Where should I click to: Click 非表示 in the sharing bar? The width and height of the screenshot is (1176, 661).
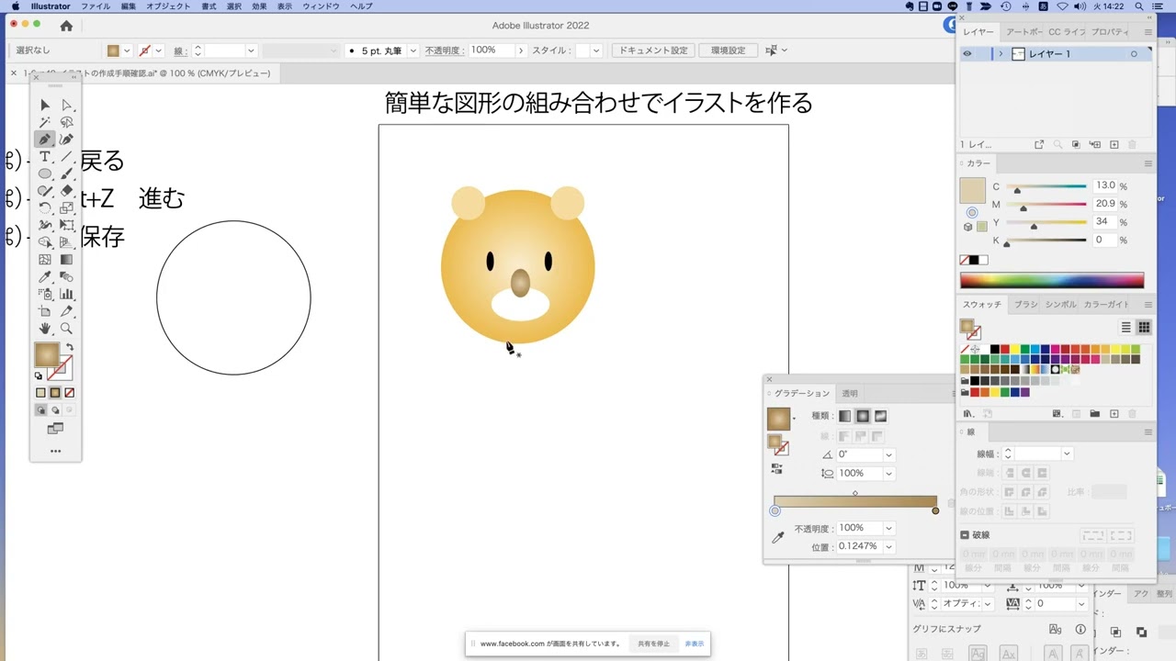pos(695,644)
